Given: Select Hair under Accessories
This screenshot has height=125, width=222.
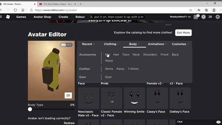Looking at the screenshot, I should click(x=116, y=55).
